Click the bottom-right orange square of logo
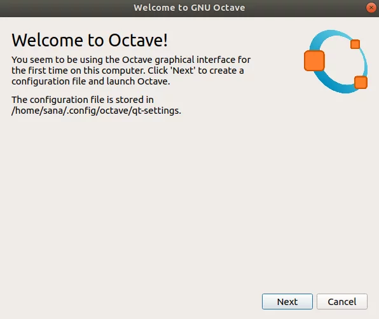The image size is (379, 319). point(361,83)
